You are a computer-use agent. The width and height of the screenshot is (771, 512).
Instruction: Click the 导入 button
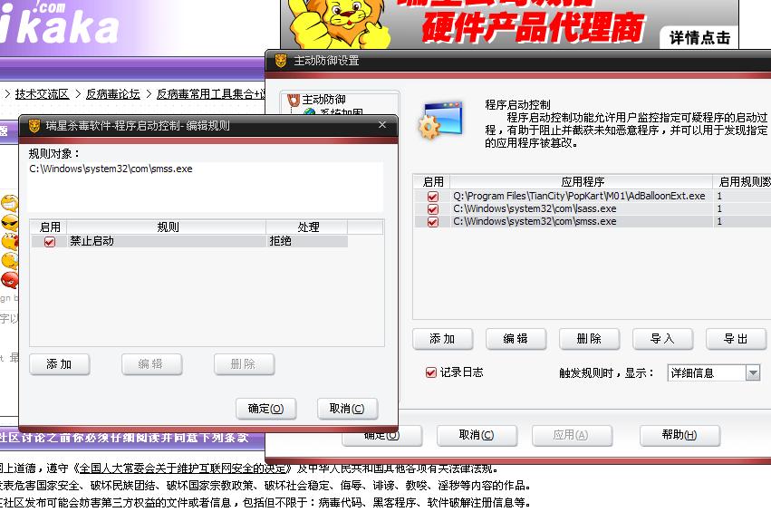[x=662, y=339]
